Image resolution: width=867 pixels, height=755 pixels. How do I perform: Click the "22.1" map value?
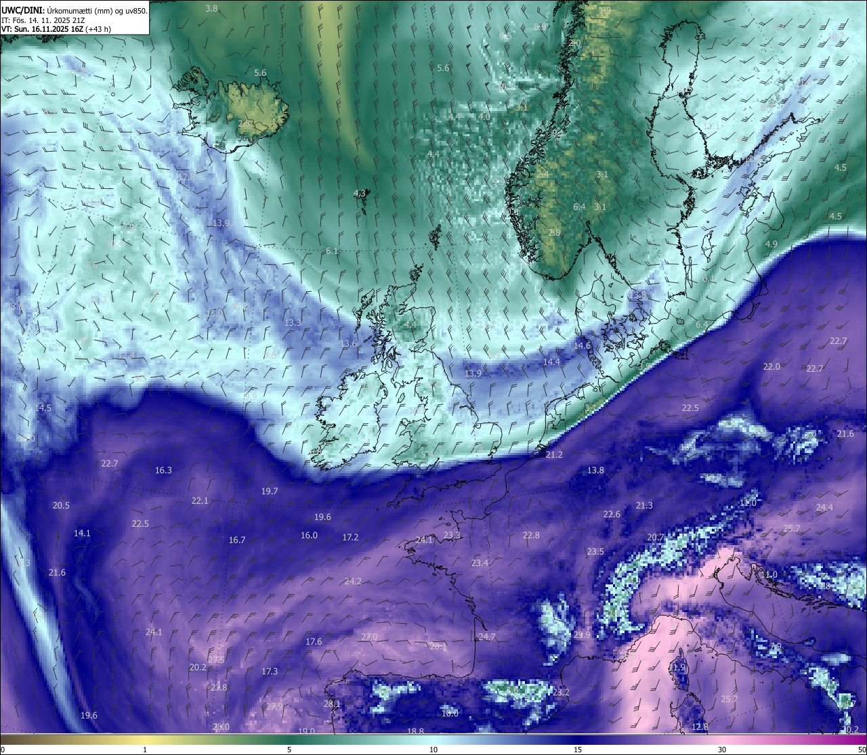200,501
